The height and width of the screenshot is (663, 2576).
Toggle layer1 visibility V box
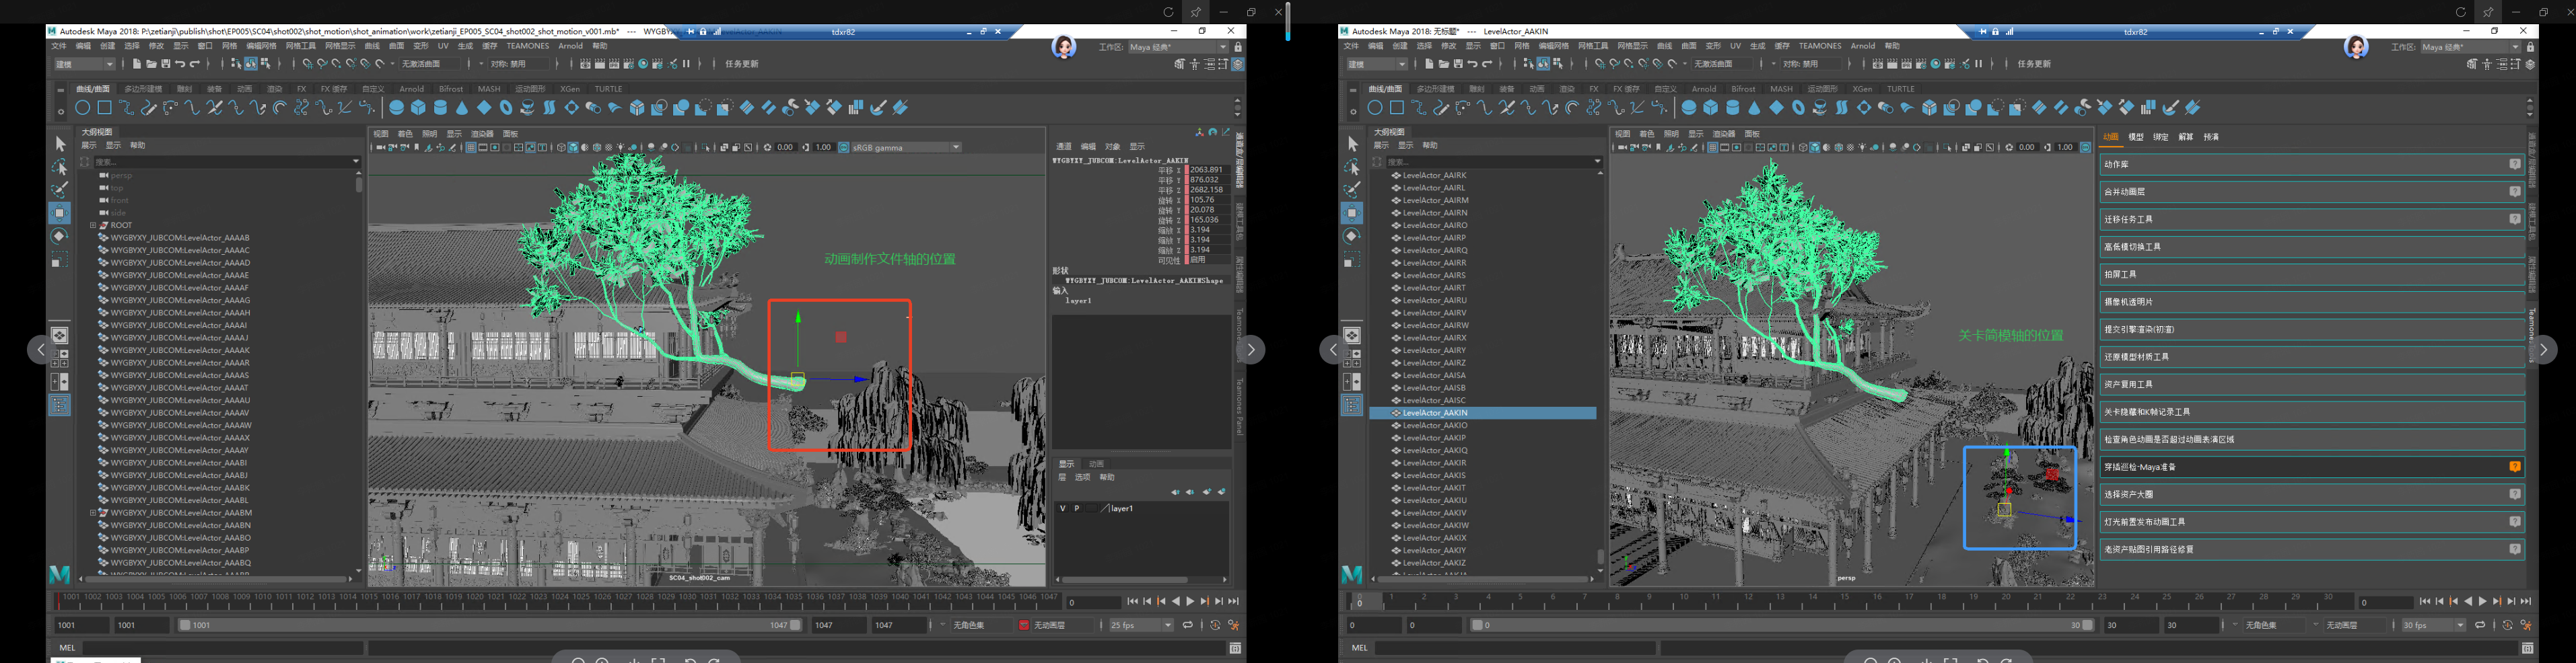pyautogui.click(x=1062, y=508)
